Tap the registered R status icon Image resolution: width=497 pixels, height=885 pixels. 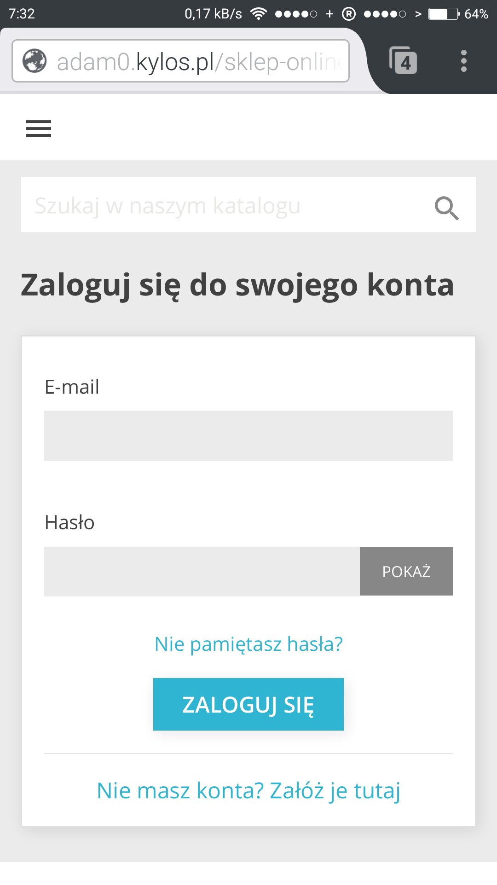pos(349,14)
